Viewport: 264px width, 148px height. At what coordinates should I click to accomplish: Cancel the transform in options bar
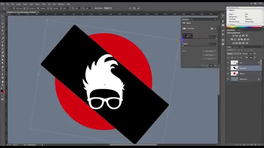click(134, 8)
